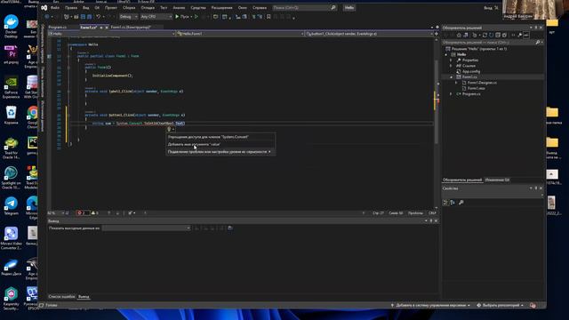Viewport: 569px width, 320px height.
Task: Select App.config in Solution Explorer
Action: point(471,71)
